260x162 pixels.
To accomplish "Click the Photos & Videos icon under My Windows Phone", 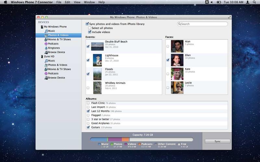I will click(x=46, y=35).
